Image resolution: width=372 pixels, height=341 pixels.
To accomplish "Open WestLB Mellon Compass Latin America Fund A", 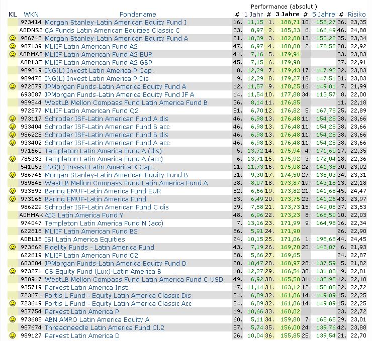I will pyautogui.click(x=126, y=183).
